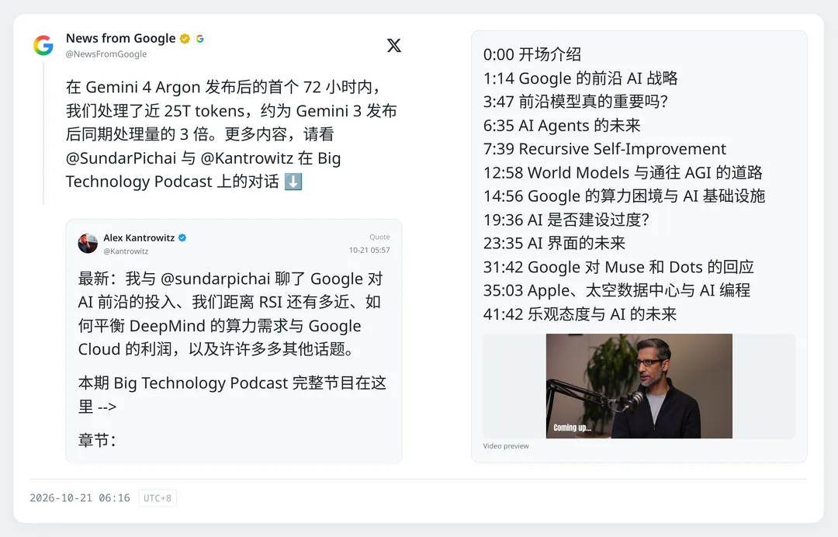This screenshot has height=537, width=838.
Task: Click the small Google affiliation badge
Action: (200, 39)
